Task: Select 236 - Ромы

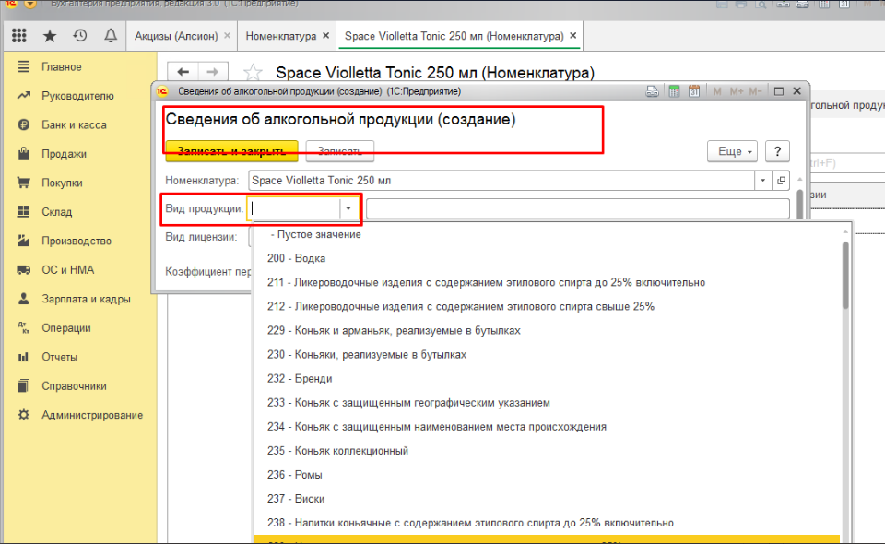Action: pyautogui.click(x=548, y=475)
